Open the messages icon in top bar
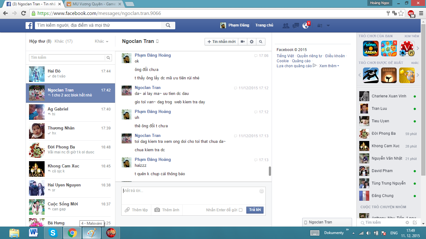Image resolution: width=426 pixels, height=239 pixels. pyautogui.click(x=296, y=26)
